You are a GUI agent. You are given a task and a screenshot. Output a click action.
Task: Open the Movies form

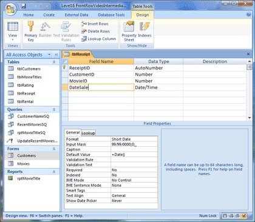click(23, 164)
